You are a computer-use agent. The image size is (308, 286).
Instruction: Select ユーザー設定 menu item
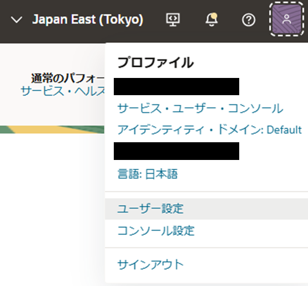tap(206, 209)
